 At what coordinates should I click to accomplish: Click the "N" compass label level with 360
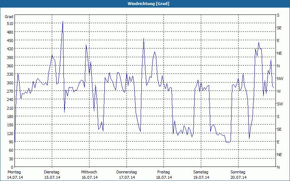coord(278,66)
